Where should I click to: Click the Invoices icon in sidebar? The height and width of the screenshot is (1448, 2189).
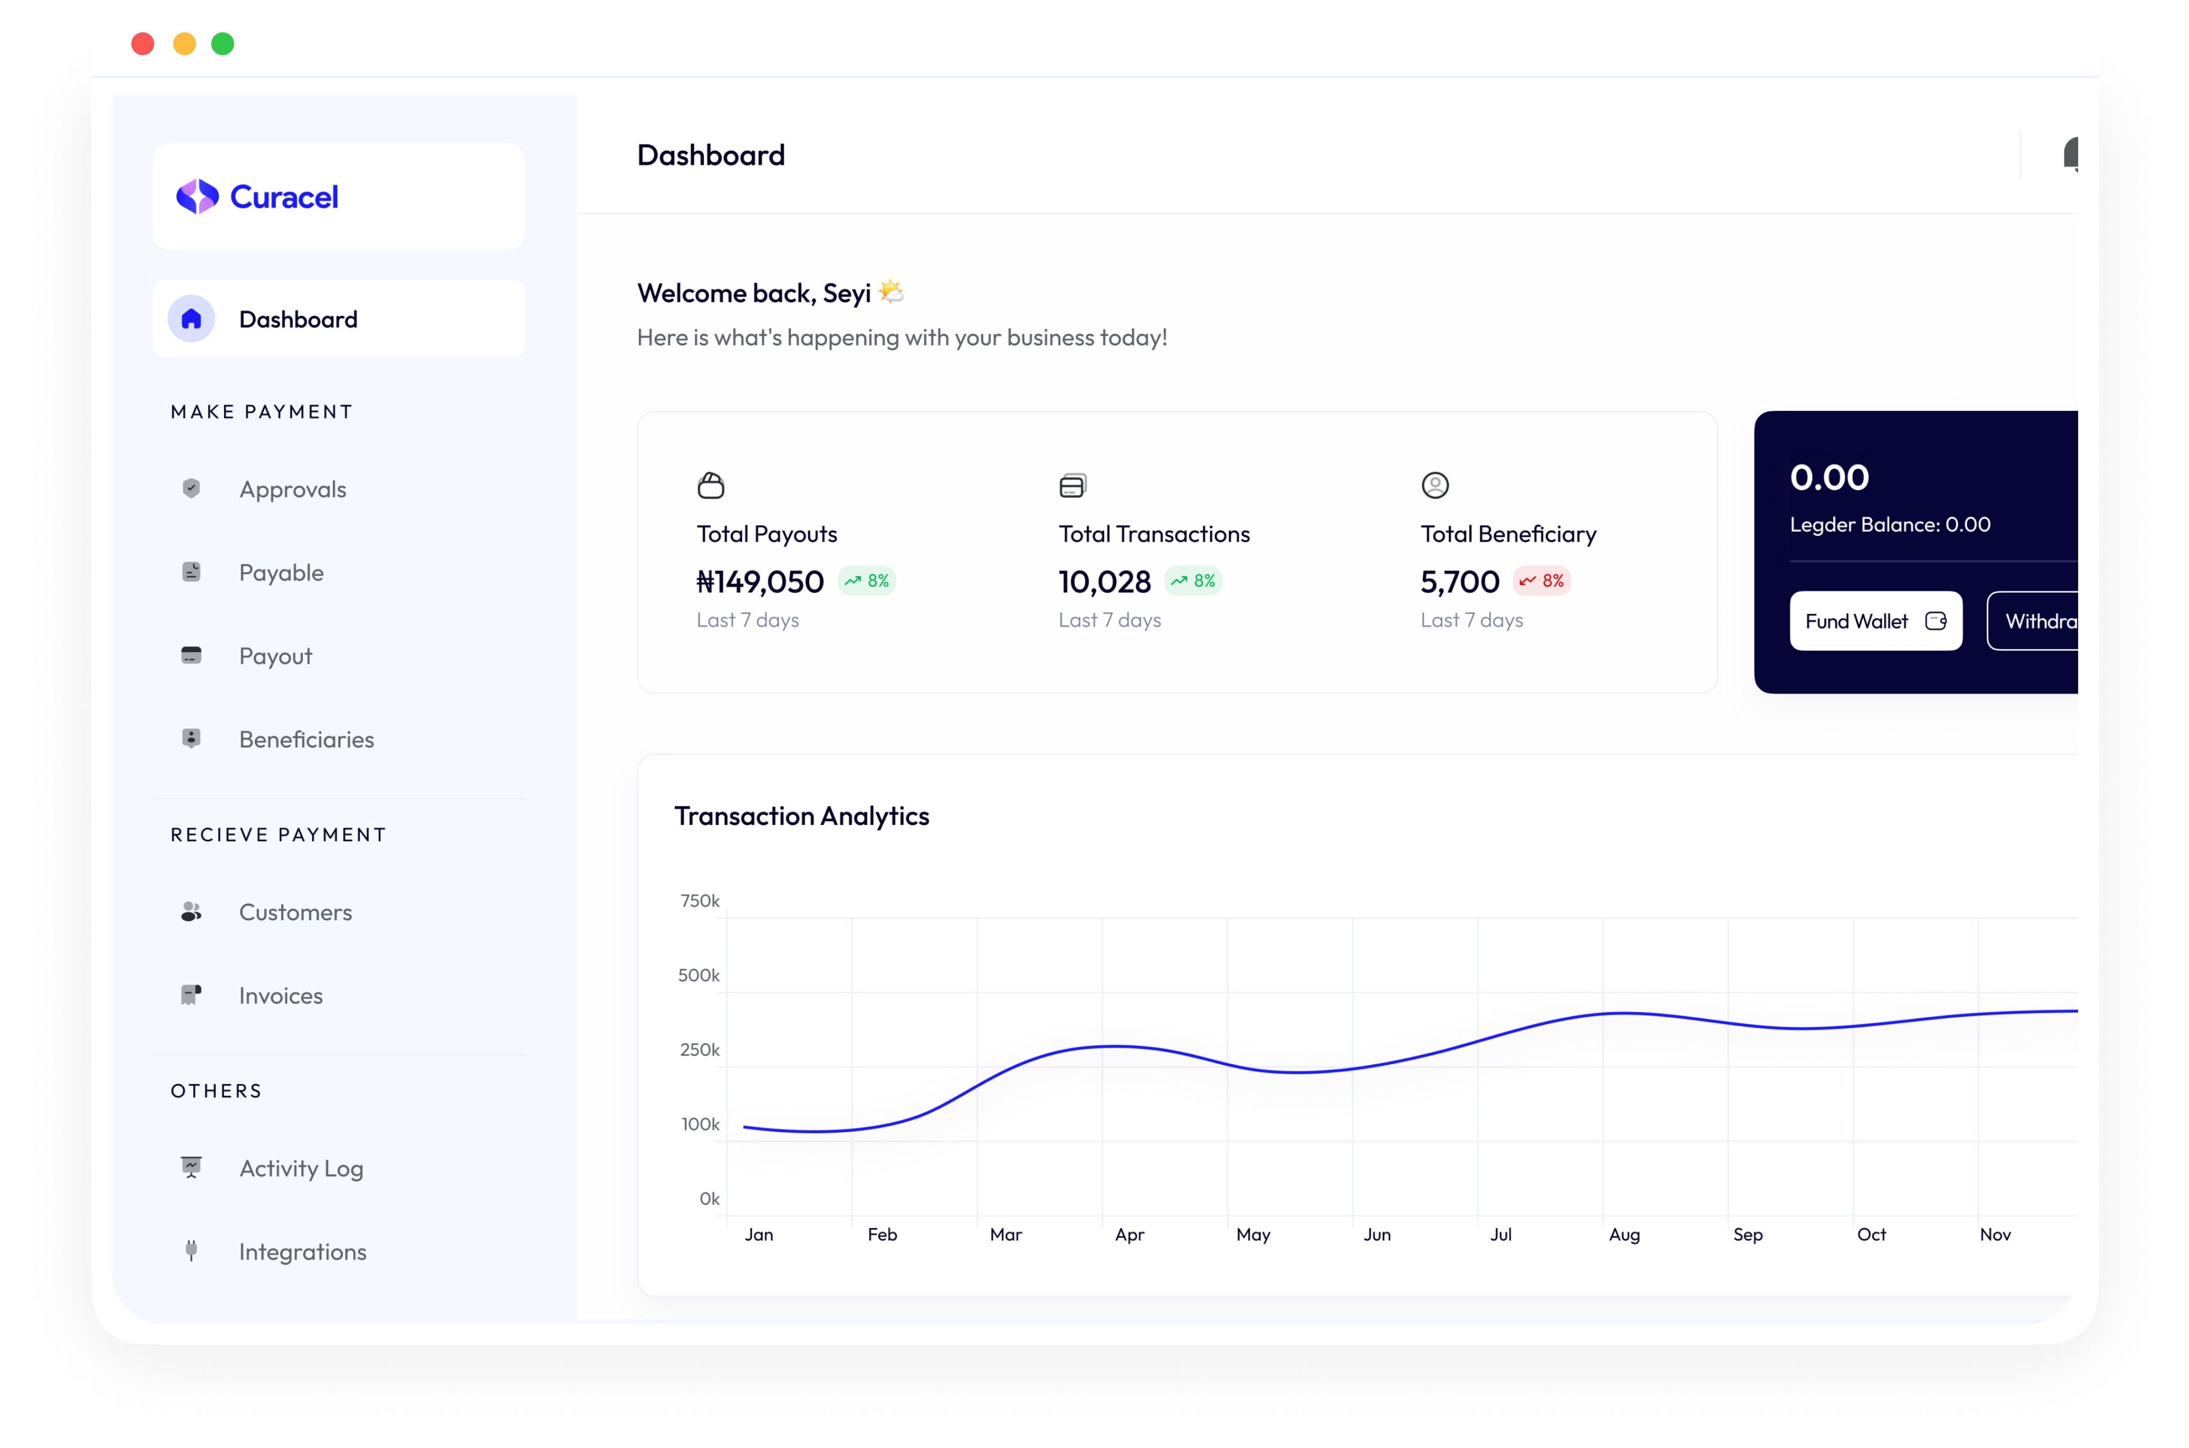point(191,994)
